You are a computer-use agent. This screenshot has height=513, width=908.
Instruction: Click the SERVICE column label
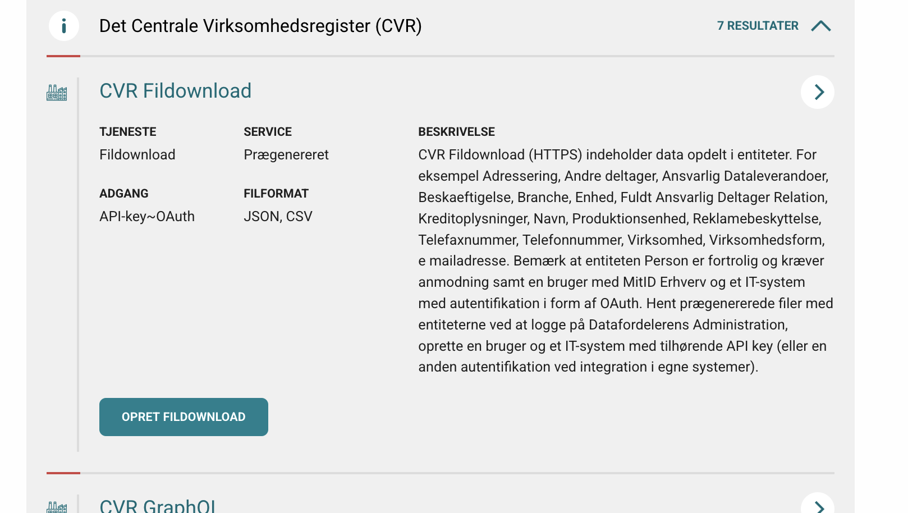coord(268,132)
